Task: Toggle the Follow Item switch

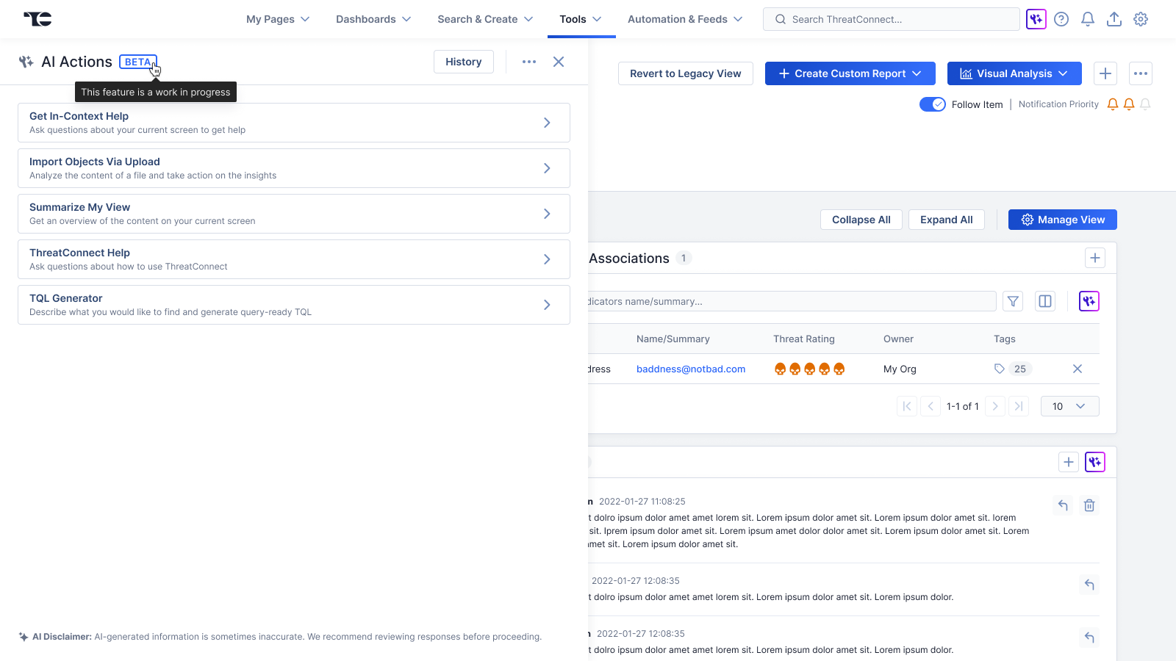Action: point(932,104)
